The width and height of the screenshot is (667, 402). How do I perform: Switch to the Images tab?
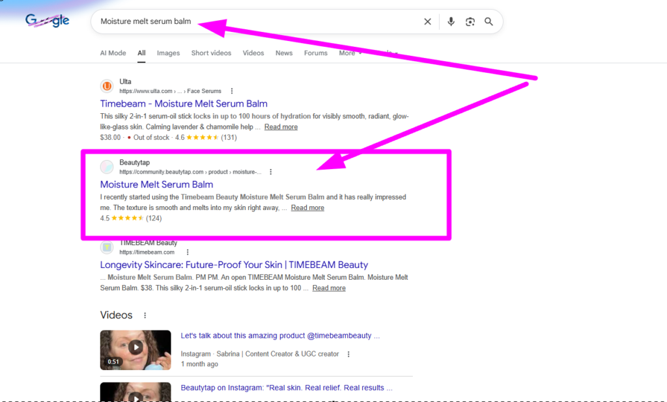168,53
